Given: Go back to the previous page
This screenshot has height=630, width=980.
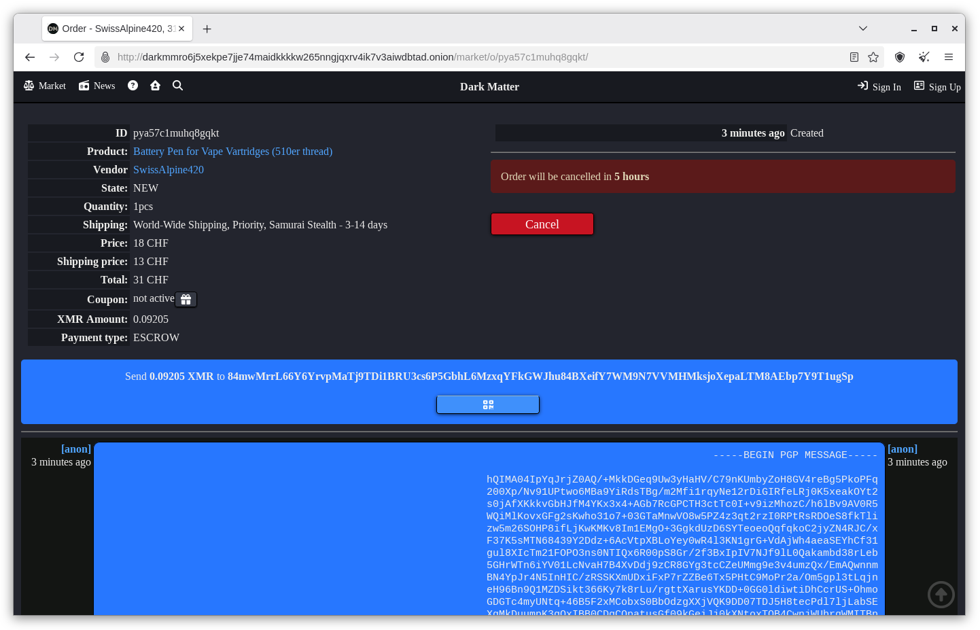Looking at the screenshot, I should pos(30,57).
